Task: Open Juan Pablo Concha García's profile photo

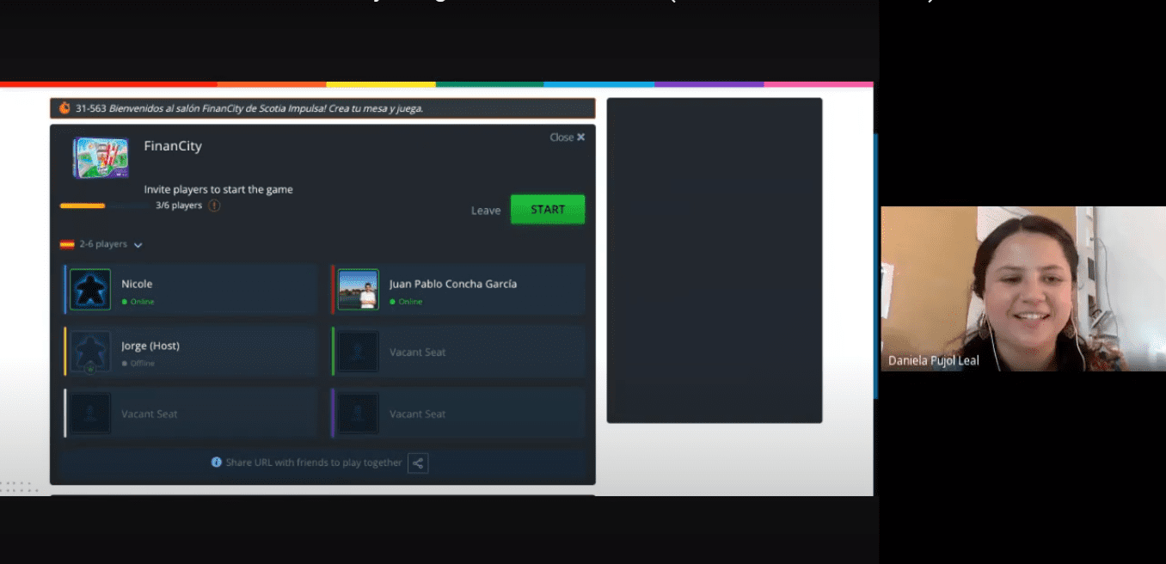Action: coord(359,290)
